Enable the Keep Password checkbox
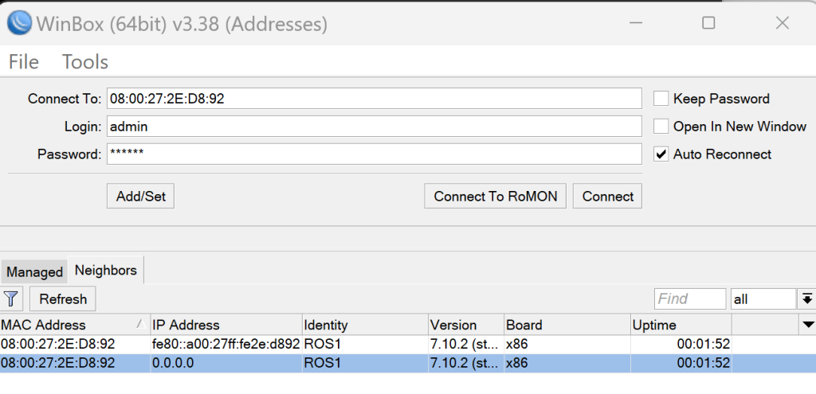This screenshot has height=394, width=816. click(661, 99)
